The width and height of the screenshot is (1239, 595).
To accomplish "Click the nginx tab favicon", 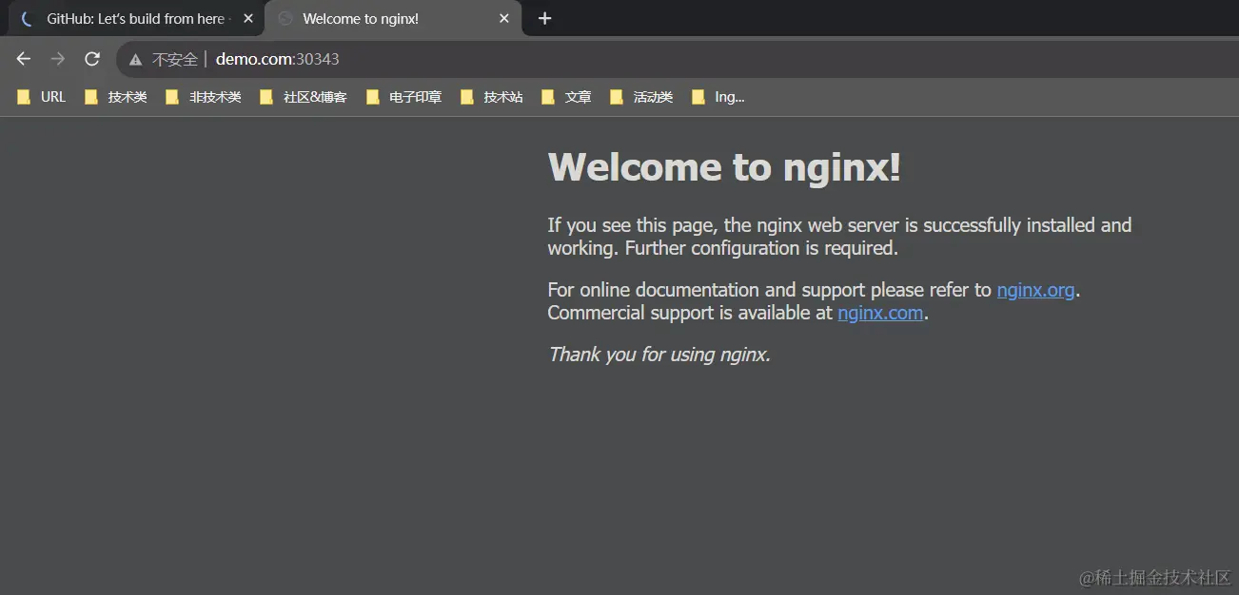I will click(x=285, y=18).
